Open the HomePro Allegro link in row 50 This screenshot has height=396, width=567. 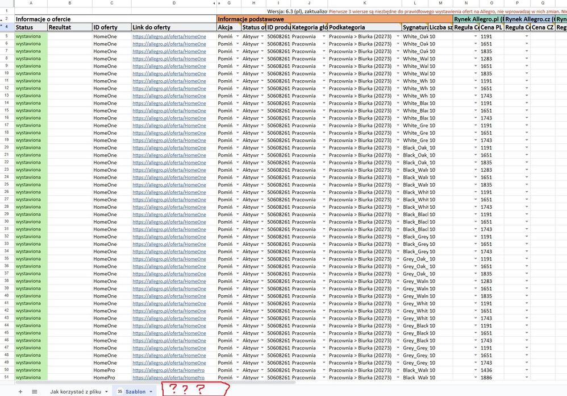click(170, 369)
